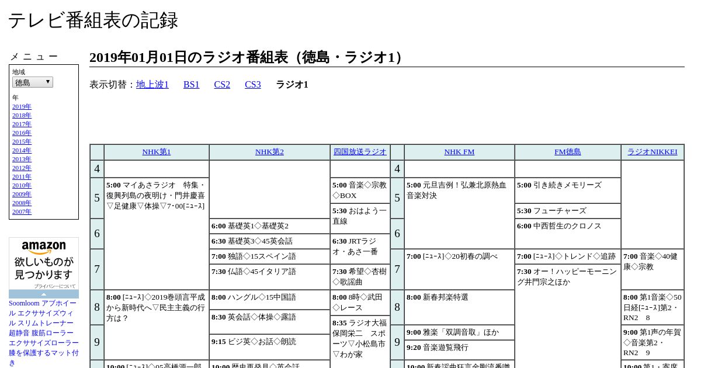The image size is (701, 368).
Task: Click the 7:30 希望◇杏樹◇歌謡曲 program
Action: 360,277
